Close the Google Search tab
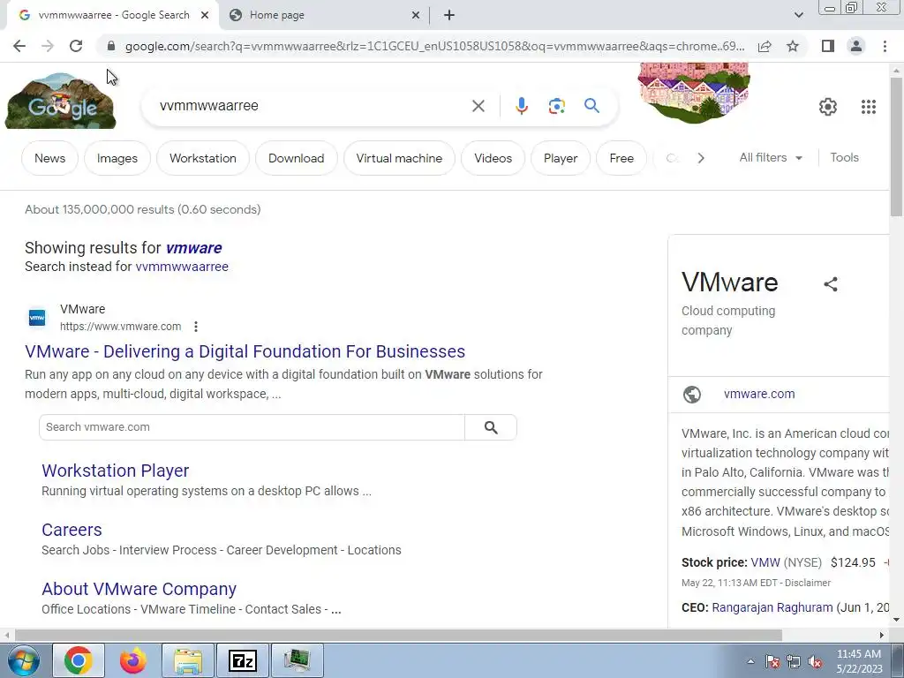904x678 pixels. point(205,16)
